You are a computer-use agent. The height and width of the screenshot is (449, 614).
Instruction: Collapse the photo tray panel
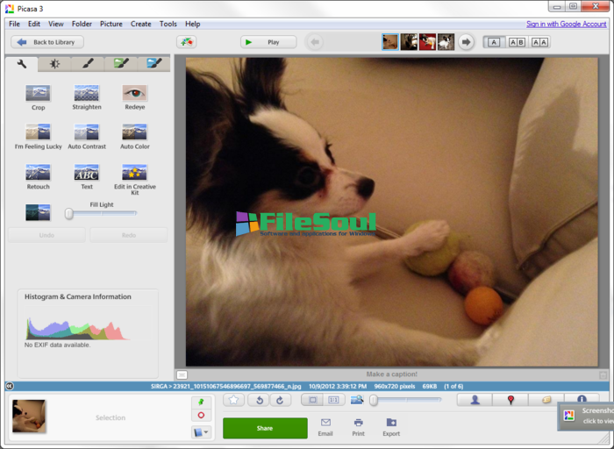pyautogui.click(x=9, y=386)
